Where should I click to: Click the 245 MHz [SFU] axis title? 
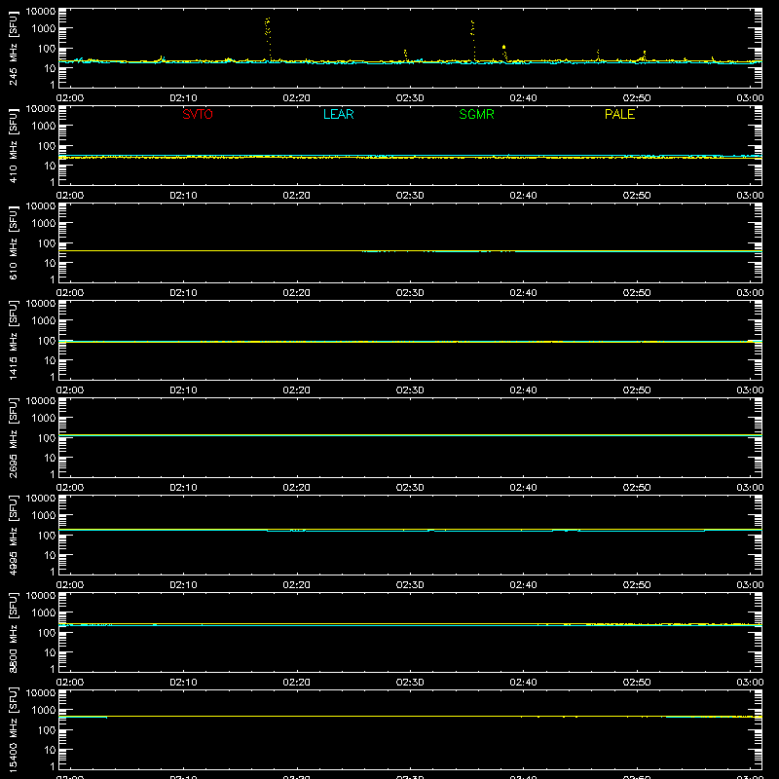point(13,49)
